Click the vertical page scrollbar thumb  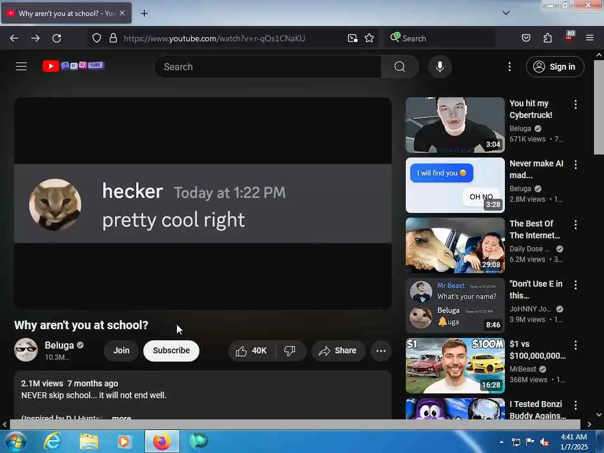coord(599,107)
